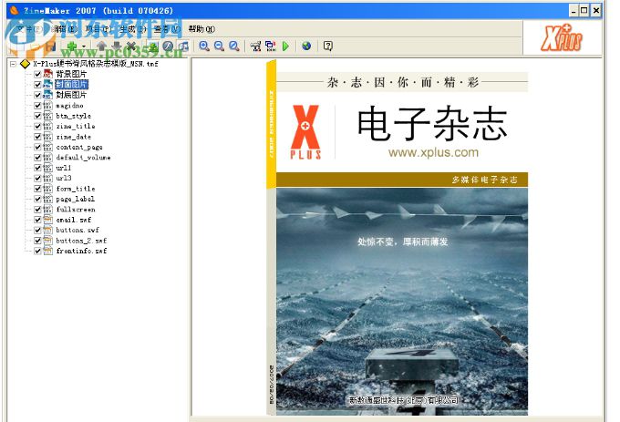Maximize the ZineMaker 2007 window
The width and height of the screenshot is (620, 422).
pos(584,11)
